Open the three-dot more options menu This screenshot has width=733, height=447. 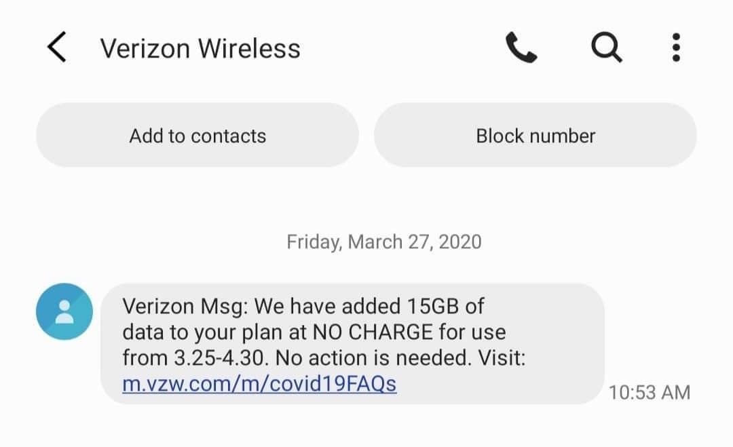pos(675,48)
